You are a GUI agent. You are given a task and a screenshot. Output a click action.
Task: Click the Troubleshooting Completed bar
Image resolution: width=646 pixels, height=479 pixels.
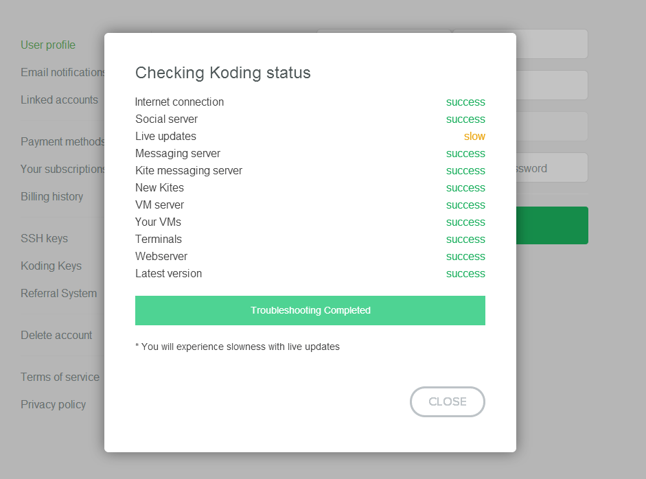(x=310, y=310)
